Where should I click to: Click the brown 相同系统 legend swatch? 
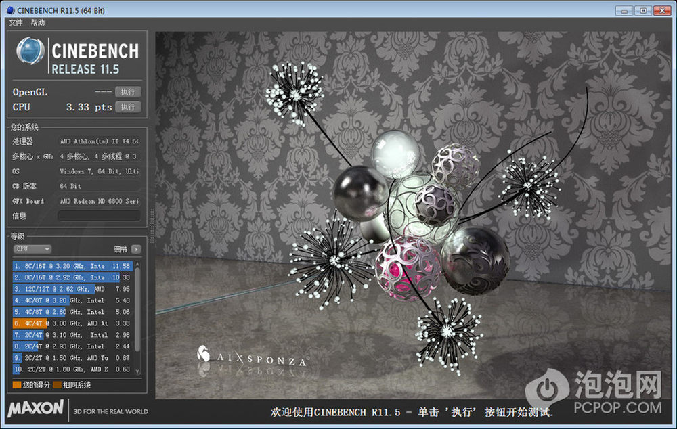[57, 384]
